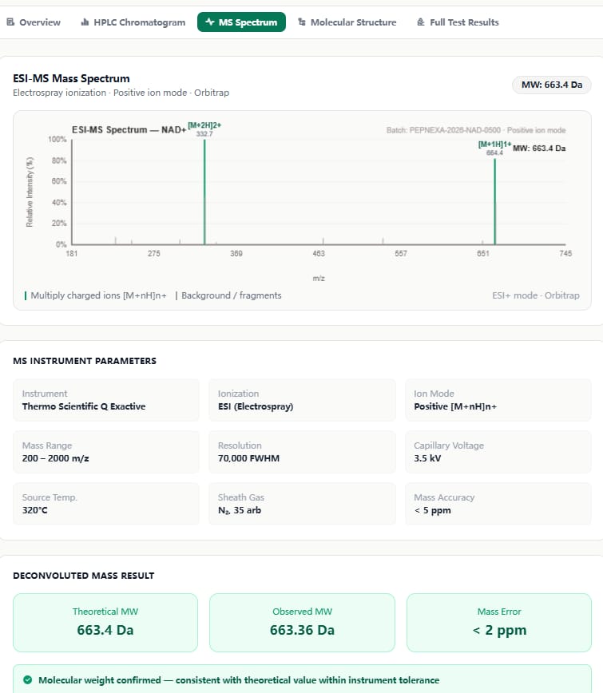
Task: Click the 'Multiply charged ions [M+nH]n+' legend entry
Action: click(x=96, y=295)
